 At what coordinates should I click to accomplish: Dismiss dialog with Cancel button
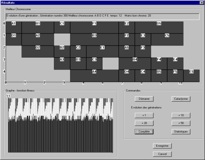pyautogui.click(x=162, y=154)
